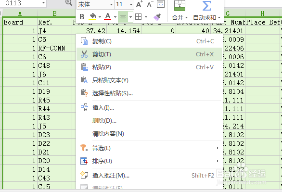Click cell with reference D19
Screen dimensions: 282x192
click(55, 91)
